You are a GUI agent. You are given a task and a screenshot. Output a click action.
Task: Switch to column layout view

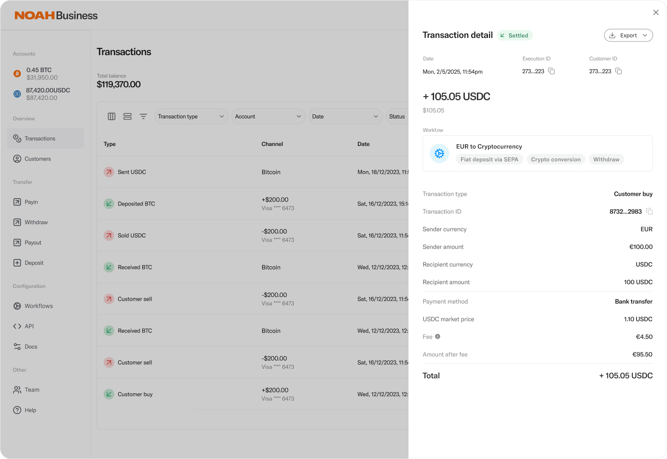112,116
